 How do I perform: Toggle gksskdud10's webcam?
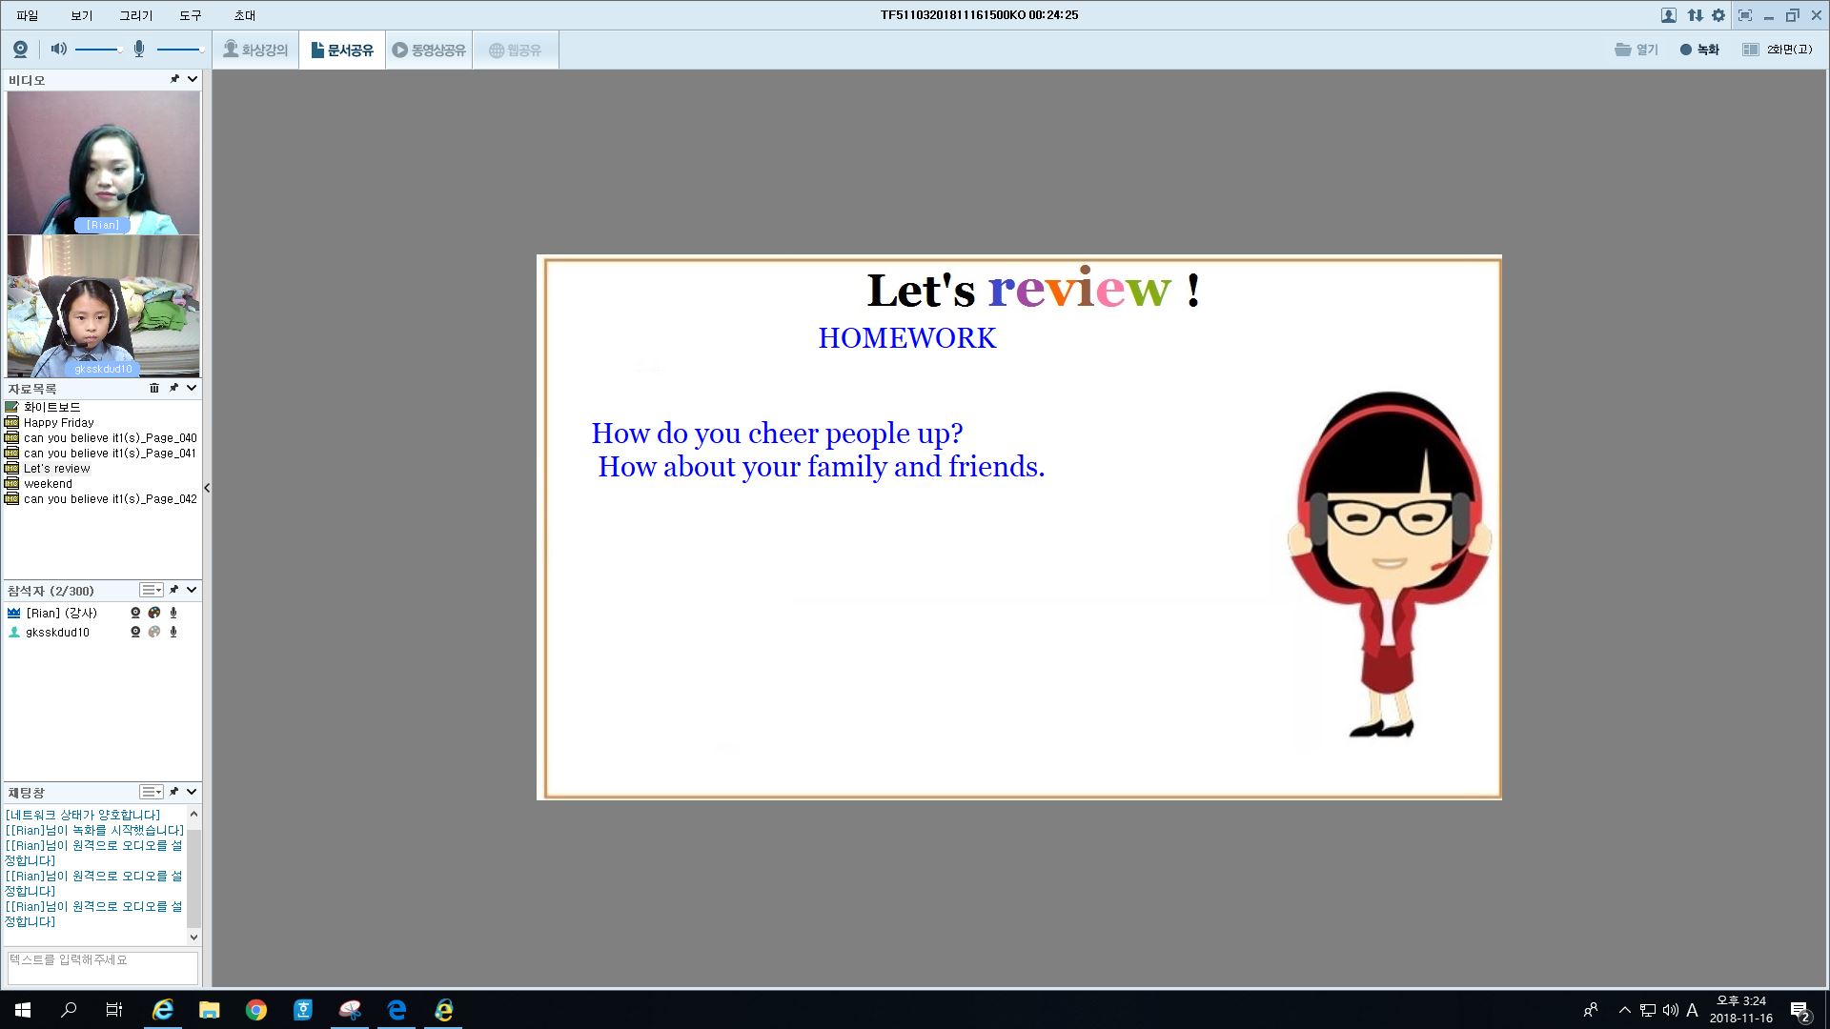point(135,632)
